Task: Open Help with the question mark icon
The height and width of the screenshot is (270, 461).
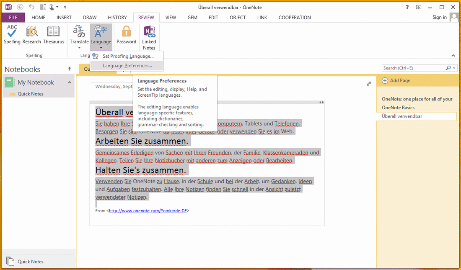Action: 407,8
